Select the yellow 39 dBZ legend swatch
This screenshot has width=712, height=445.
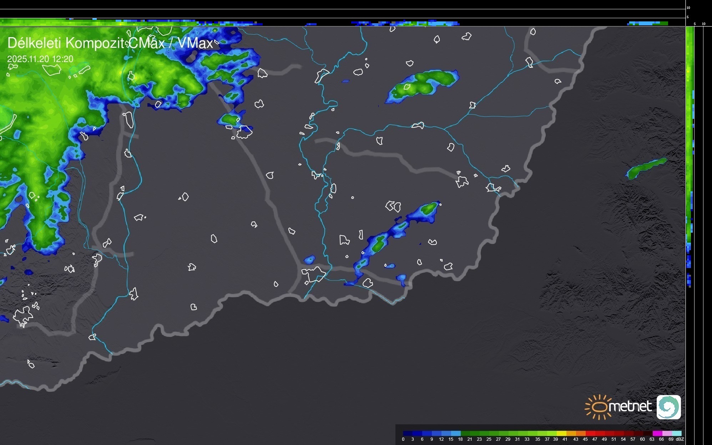[x=561, y=433]
